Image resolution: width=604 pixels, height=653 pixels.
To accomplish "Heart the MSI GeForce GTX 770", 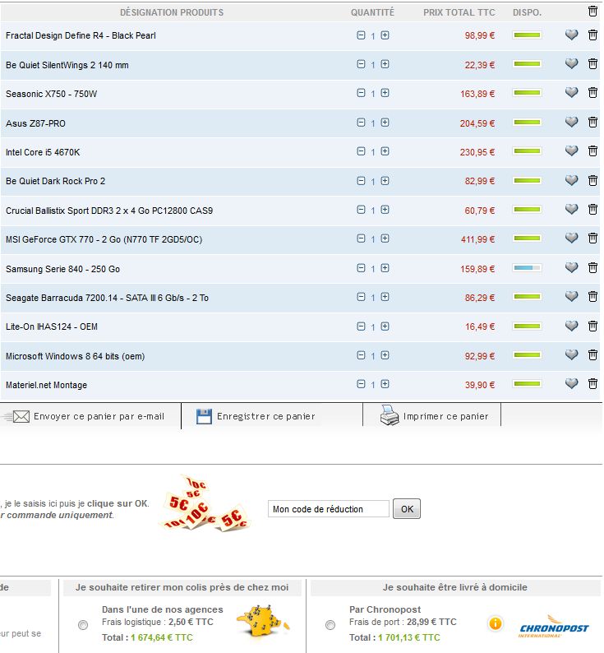I will (x=571, y=238).
